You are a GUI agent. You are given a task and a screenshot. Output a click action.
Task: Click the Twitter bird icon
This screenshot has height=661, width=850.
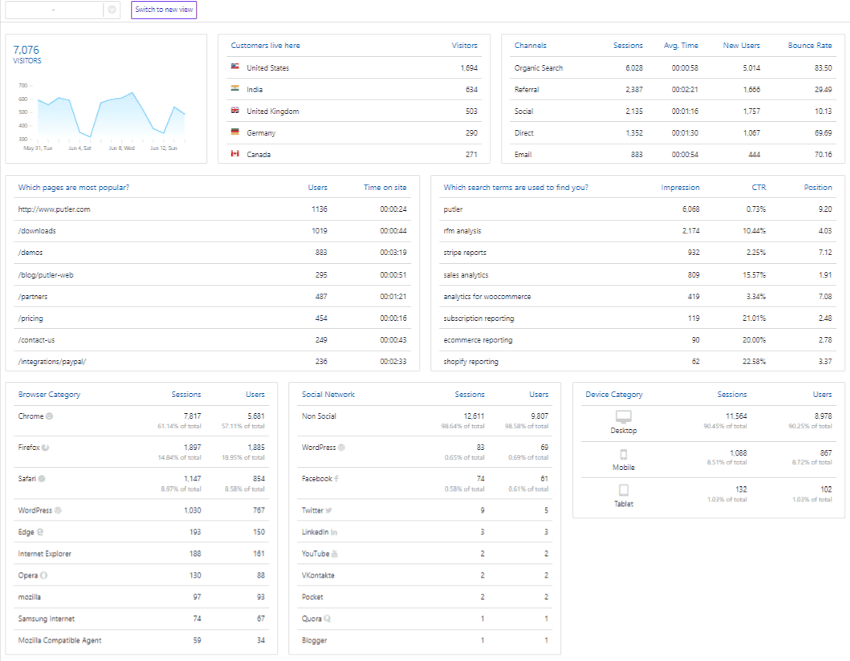click(328, 510)
